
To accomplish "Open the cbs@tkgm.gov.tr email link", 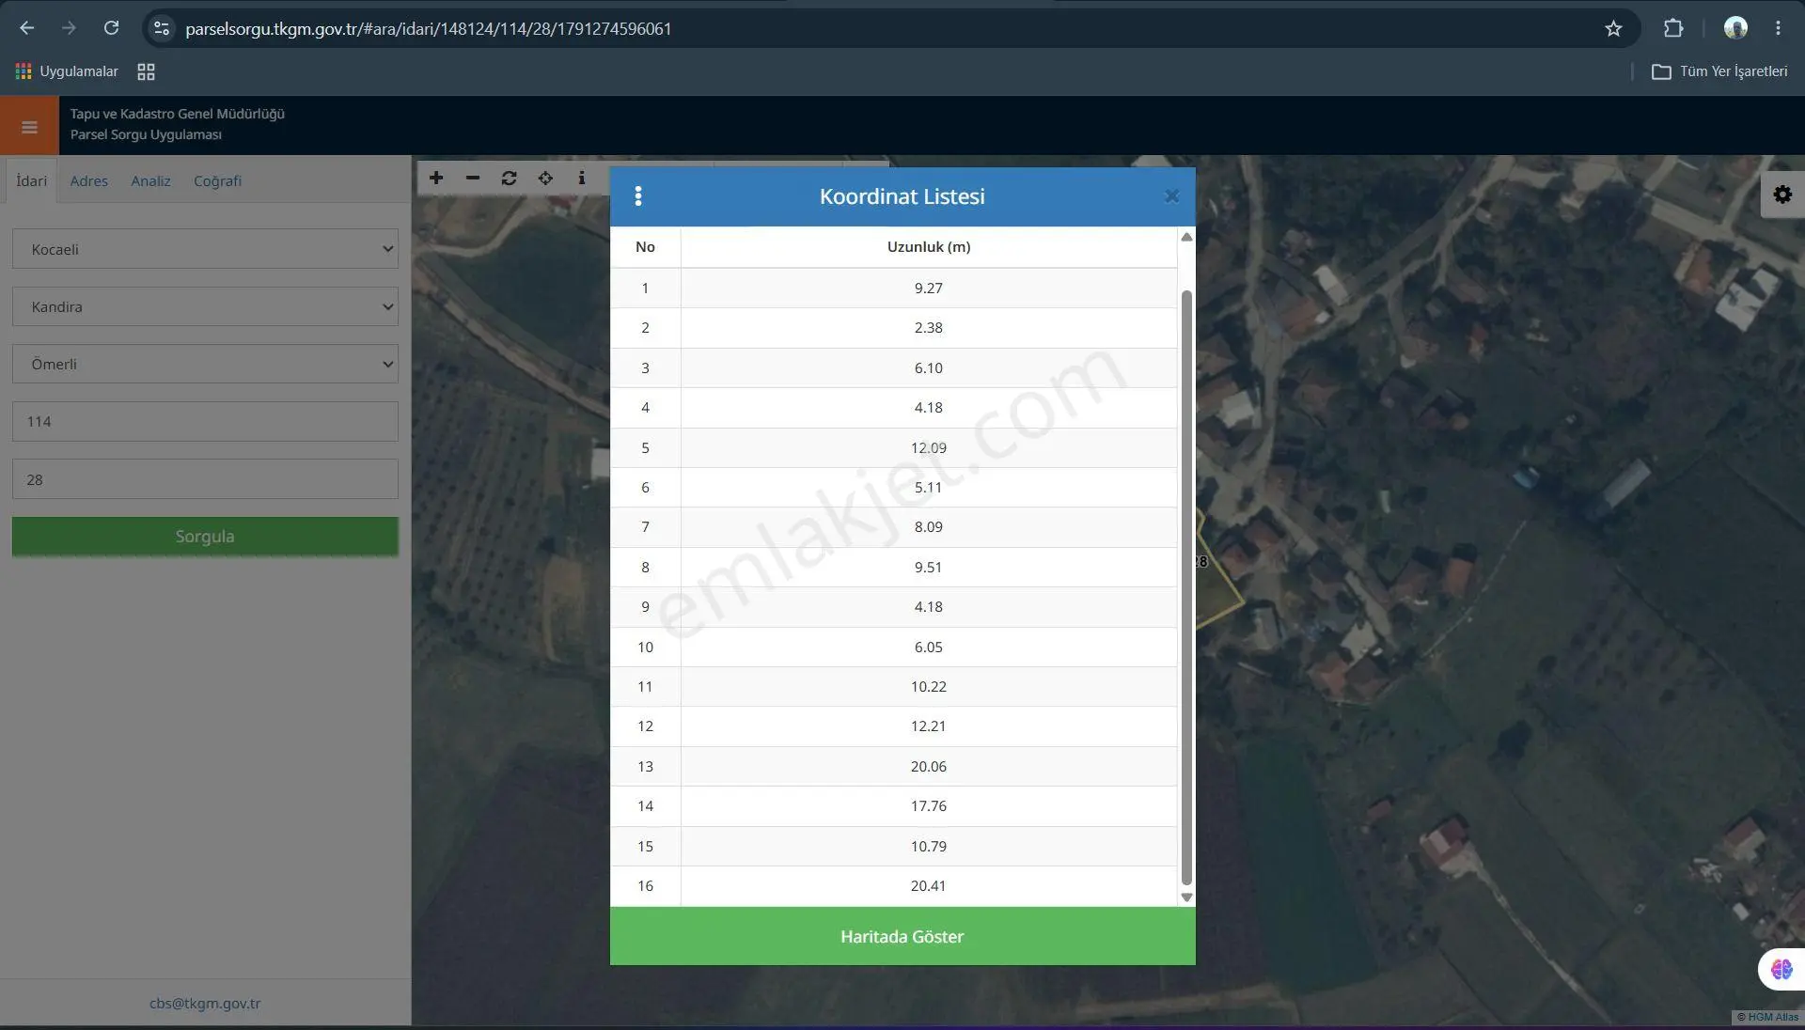I will tap(205, 1003).
